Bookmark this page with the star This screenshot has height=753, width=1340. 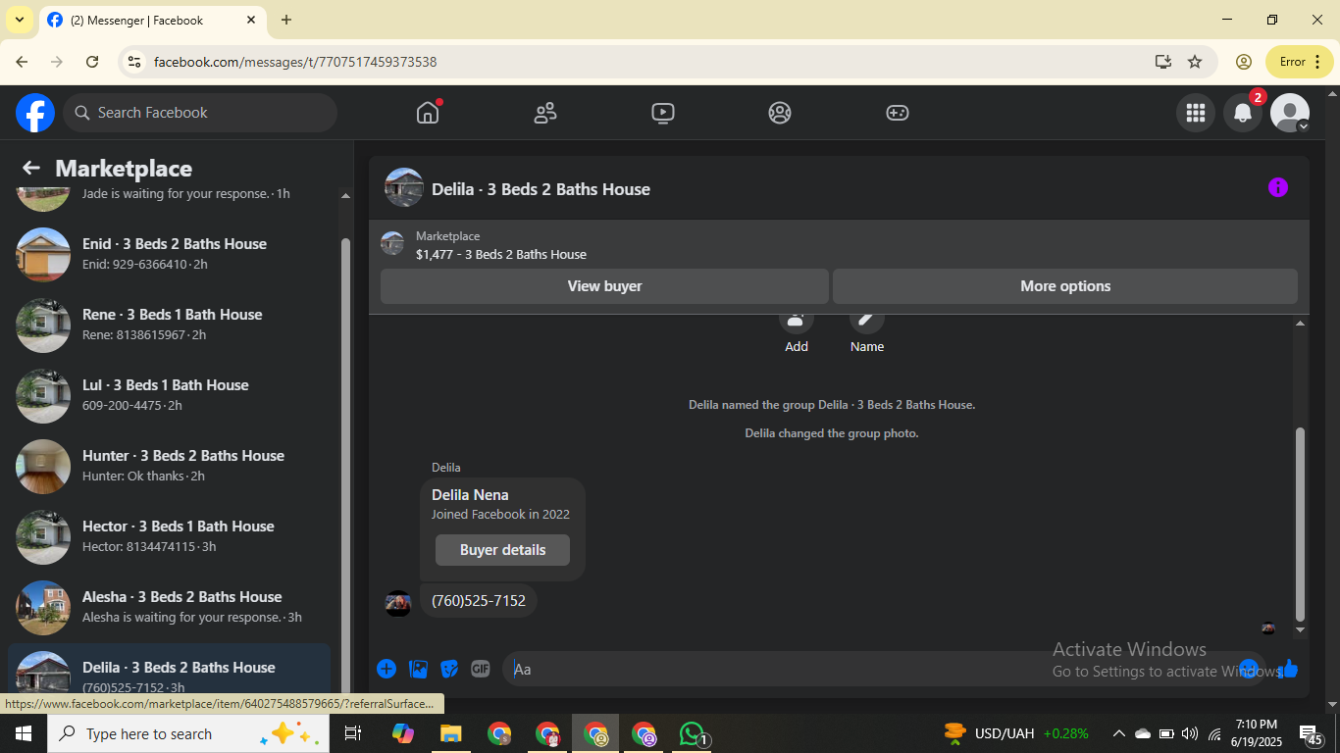point(1195,62)
